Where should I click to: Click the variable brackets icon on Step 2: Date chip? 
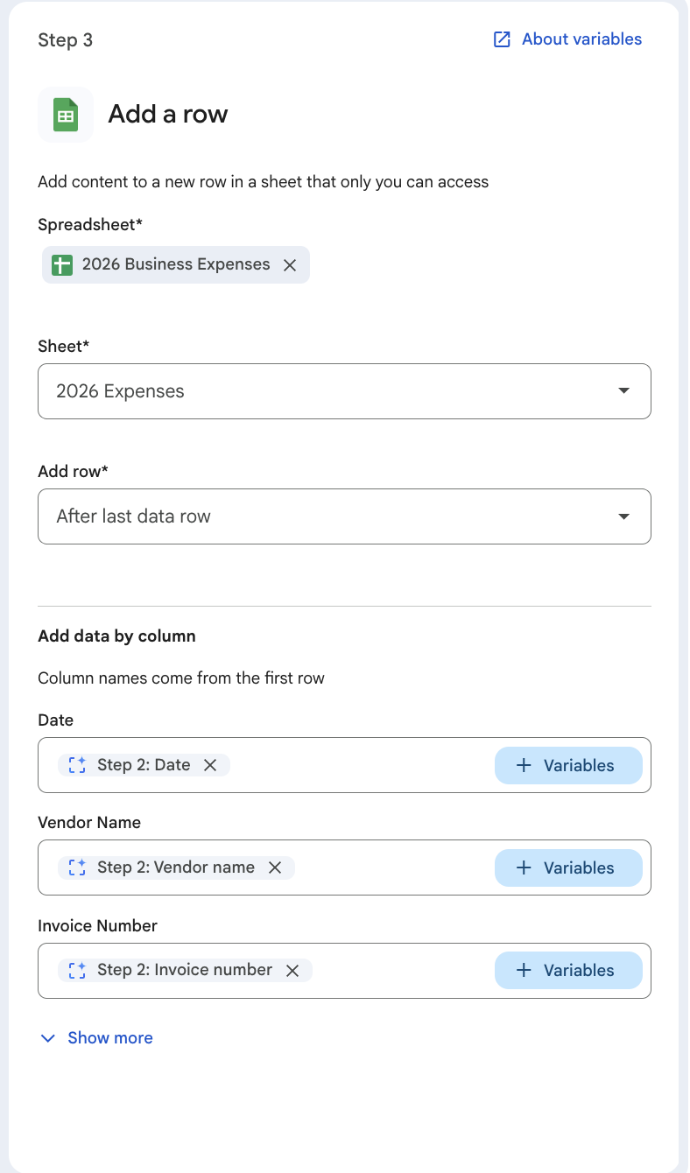pos(78,764)
